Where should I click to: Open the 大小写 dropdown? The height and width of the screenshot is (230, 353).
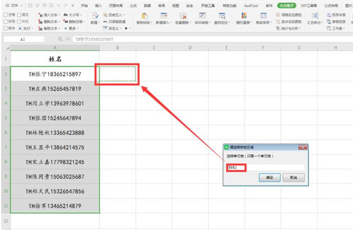(x=72, y=15)
